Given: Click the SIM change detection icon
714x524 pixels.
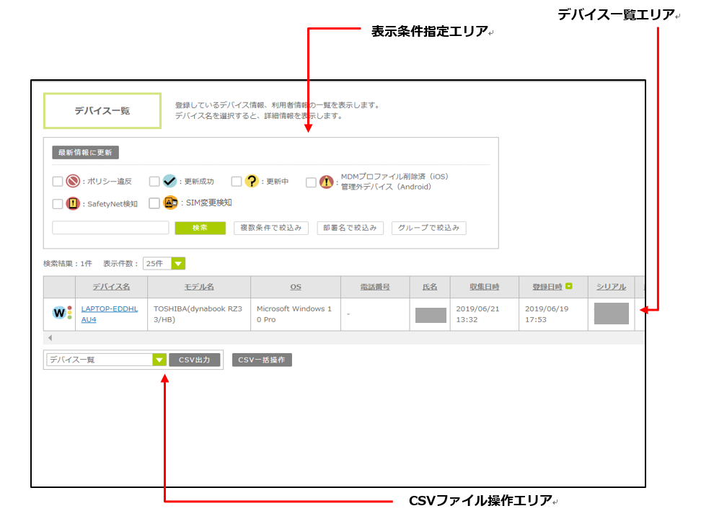Looking at the screenshot, I should (169, 203).
